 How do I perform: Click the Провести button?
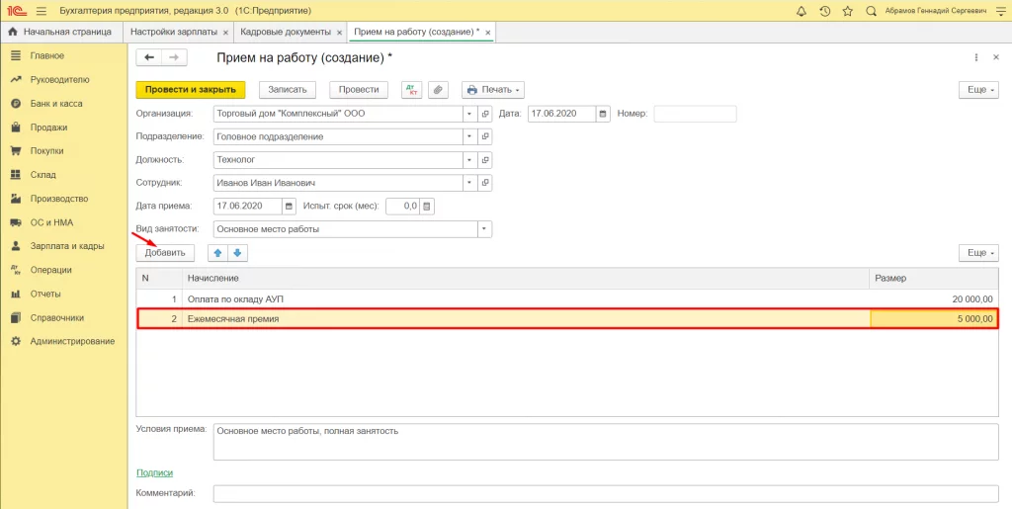click(x=359, y=90)
